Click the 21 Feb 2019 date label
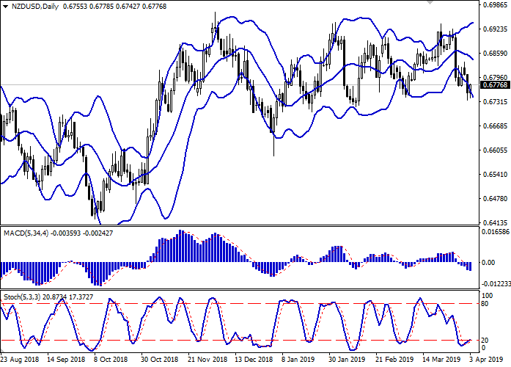 pos(394,360)
